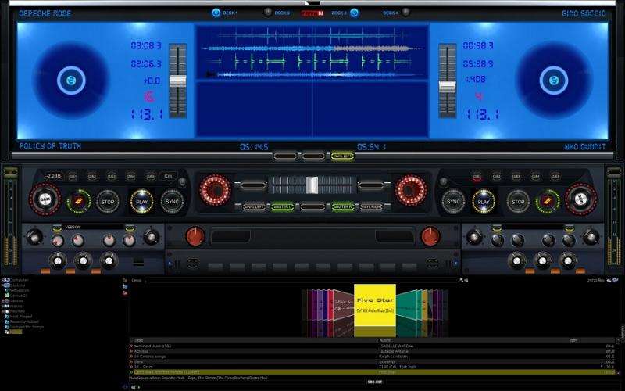The height and width of the screenshot is (391, 625).
Task: Toggle Deck 2 power button
Action: pyautogui.click(x=354, y=13)
